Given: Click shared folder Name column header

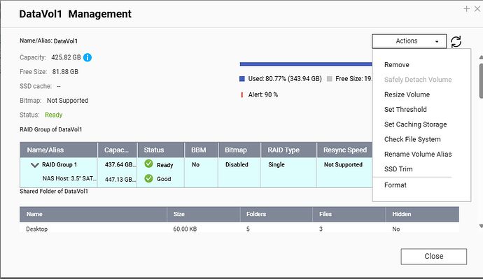Looking at the screenshot, I should (x=93, y=214).
